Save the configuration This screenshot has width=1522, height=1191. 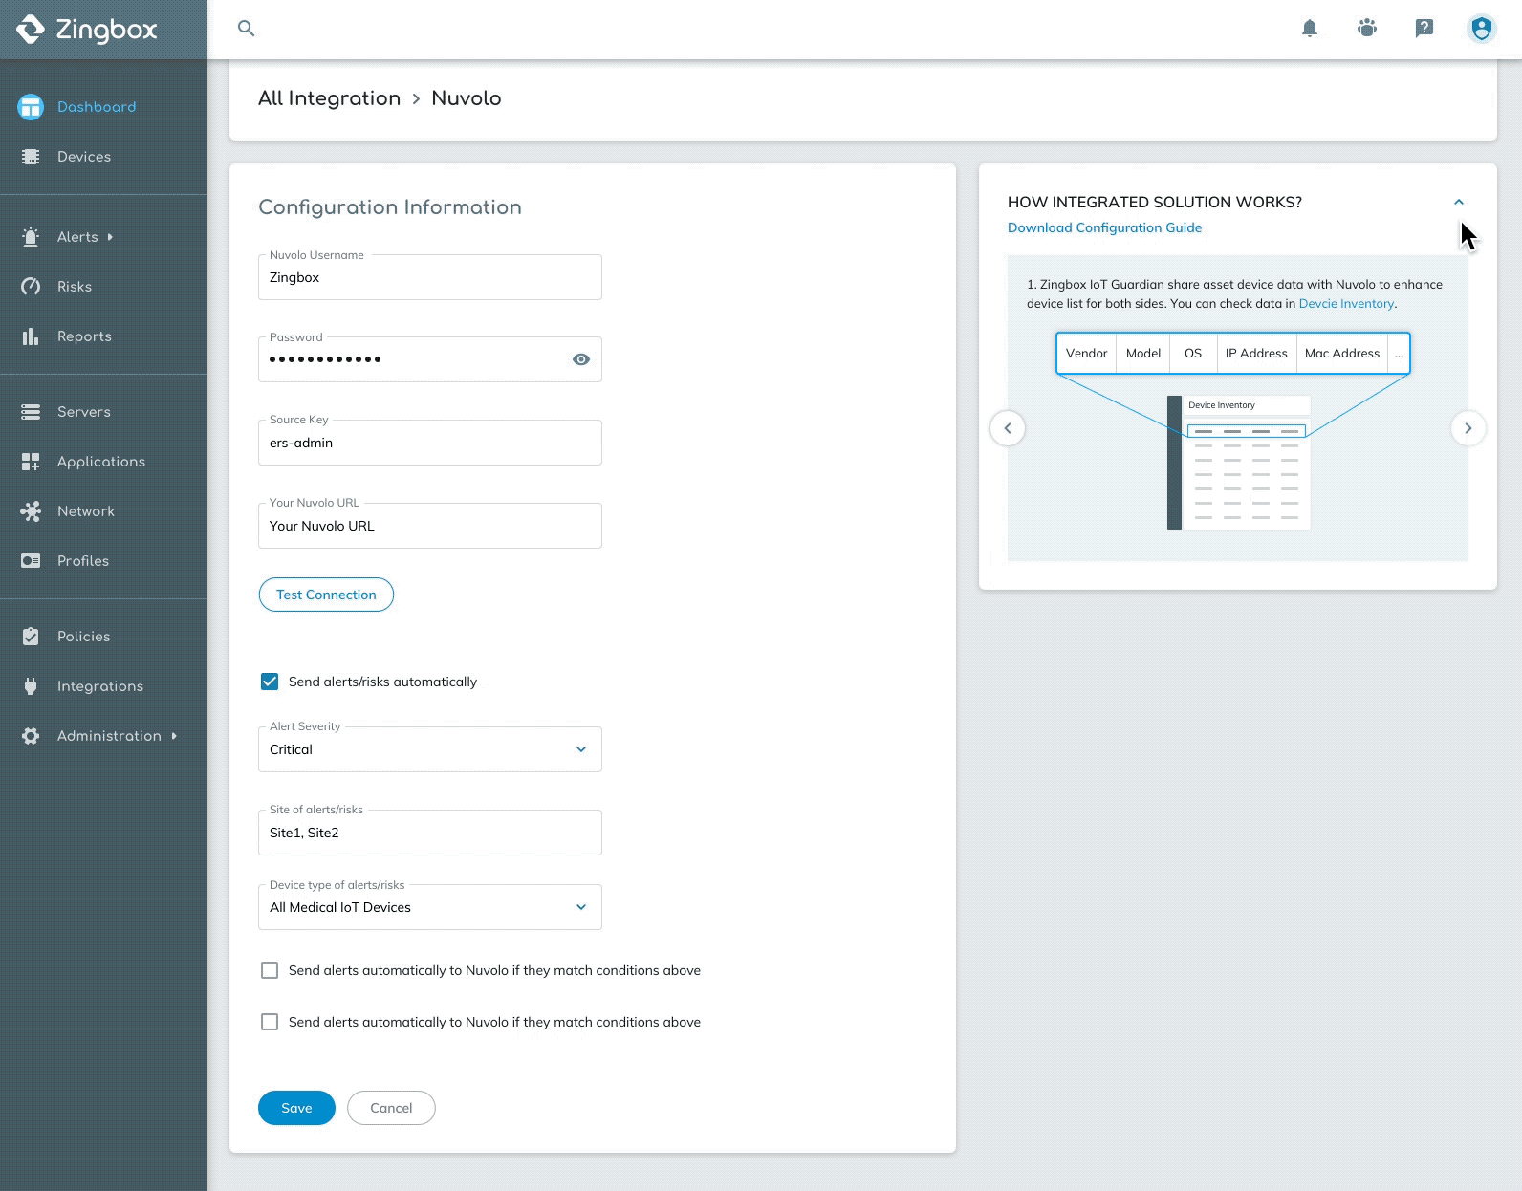tap(296, 1108)
